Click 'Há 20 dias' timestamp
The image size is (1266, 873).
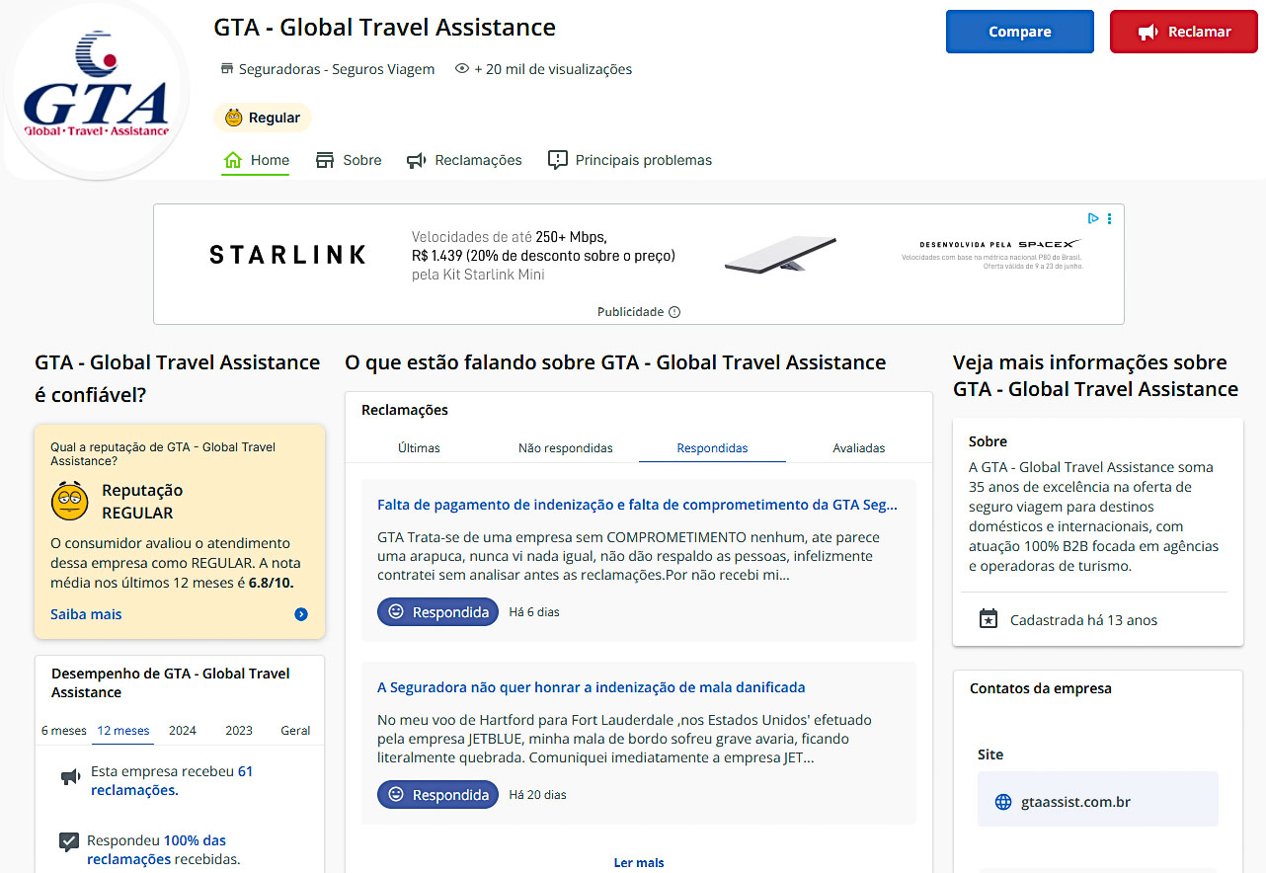tap(537, 795)
